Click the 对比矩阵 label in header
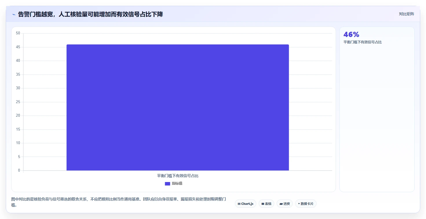The width and height of the screenshot is (426, 219). (407, 14)
